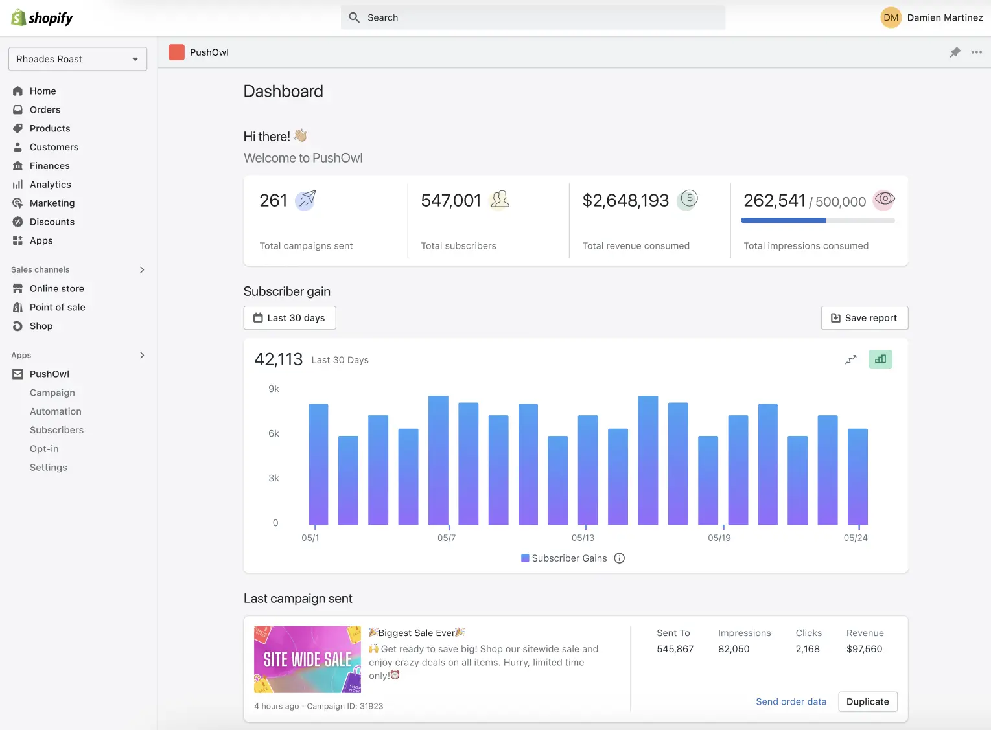The width and height of the screenshot is (991, 730).
Task: Open the PushOwl app overflow menu
Action: pyautogui.click(x=976, y=52)
